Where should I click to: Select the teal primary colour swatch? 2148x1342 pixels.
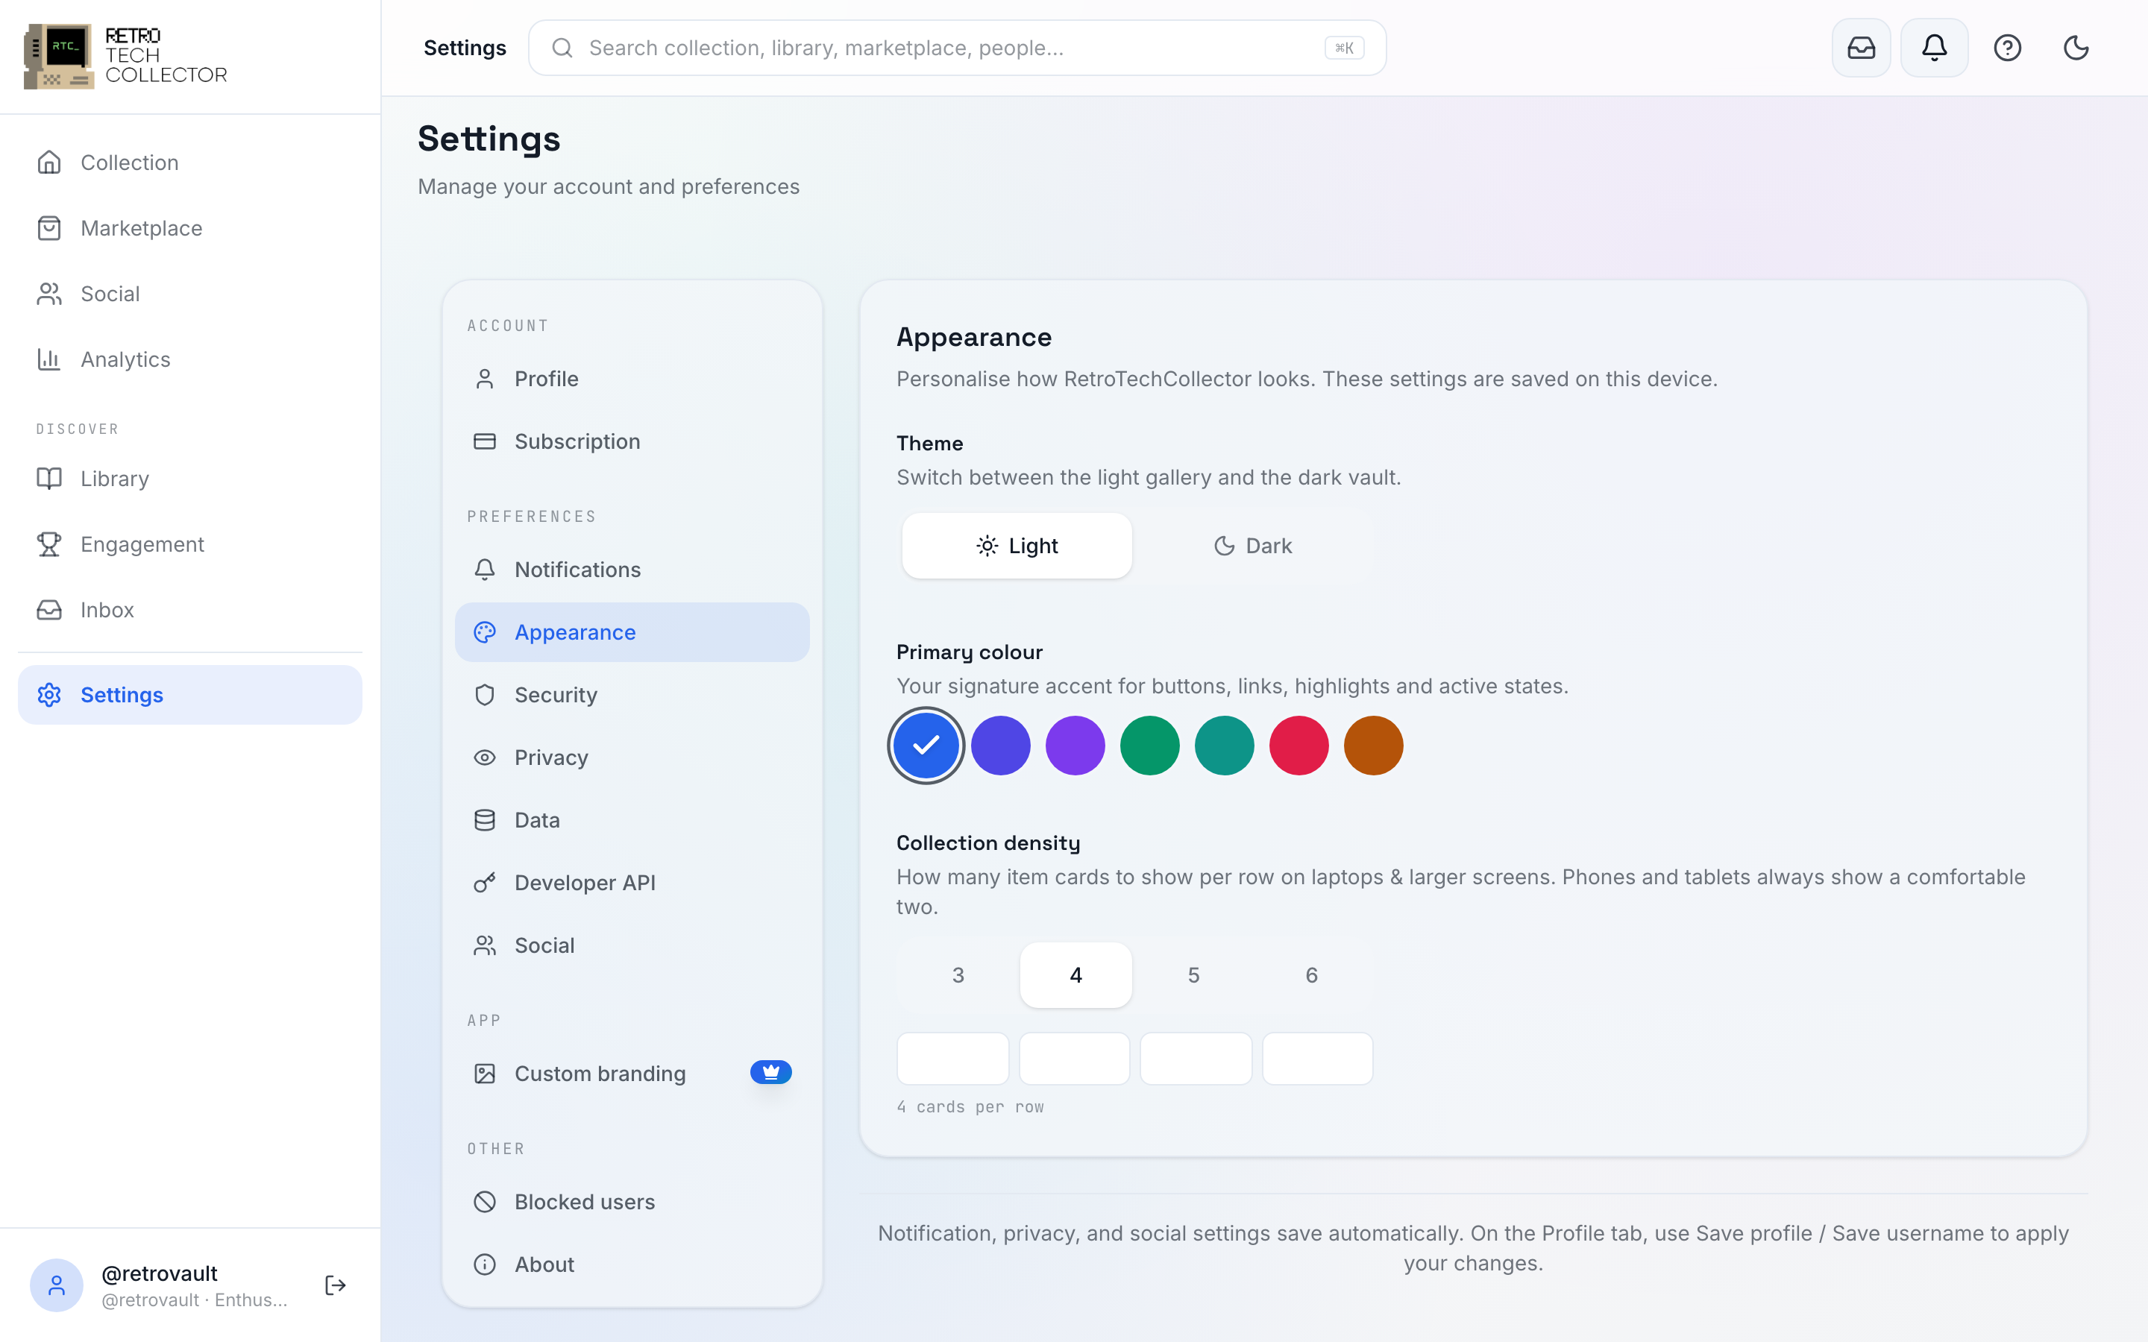pyautogui.click(x=1224, y=746)
